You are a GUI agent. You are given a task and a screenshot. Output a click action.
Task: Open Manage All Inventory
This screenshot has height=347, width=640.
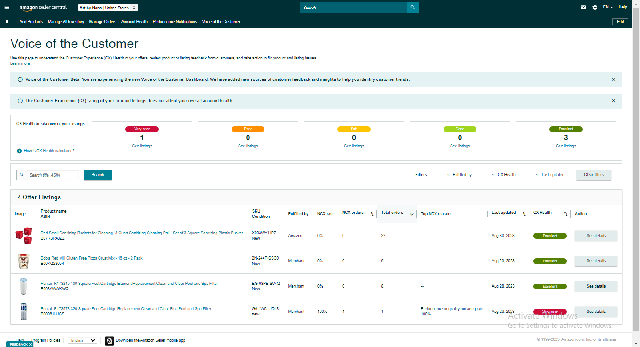click(x=66, y=22)
